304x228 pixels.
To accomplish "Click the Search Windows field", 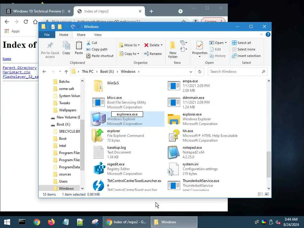I will [x=238, y=72].
